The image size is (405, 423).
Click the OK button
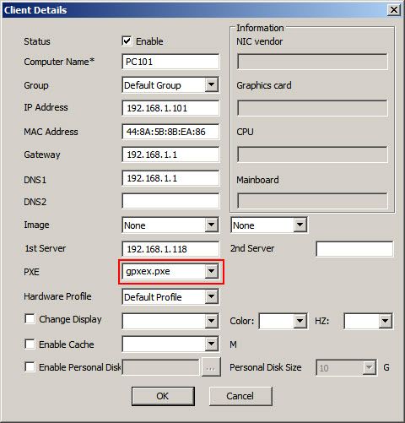(163, 396)
